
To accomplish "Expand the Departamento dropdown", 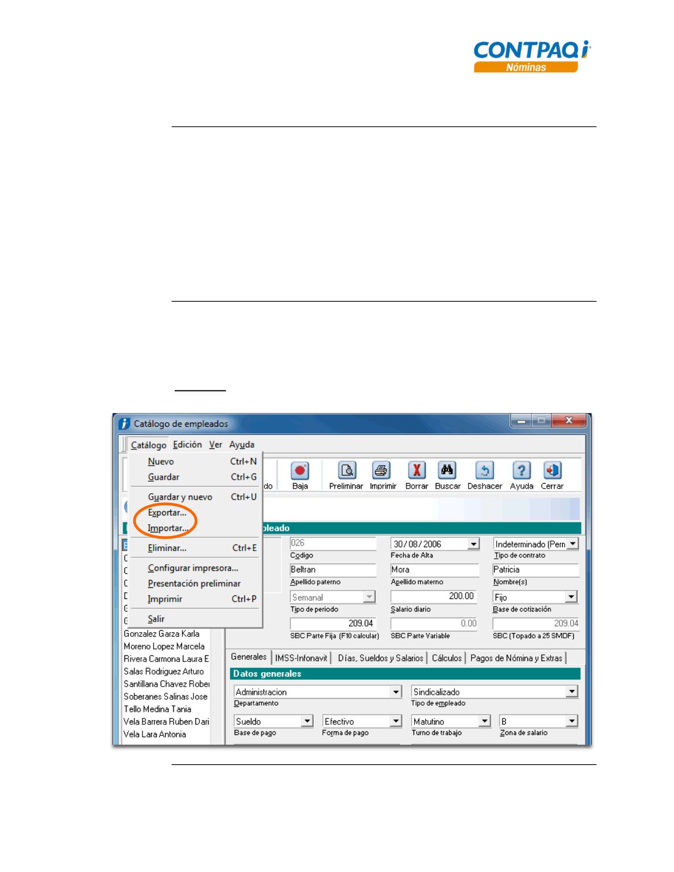I will (396, 692).
